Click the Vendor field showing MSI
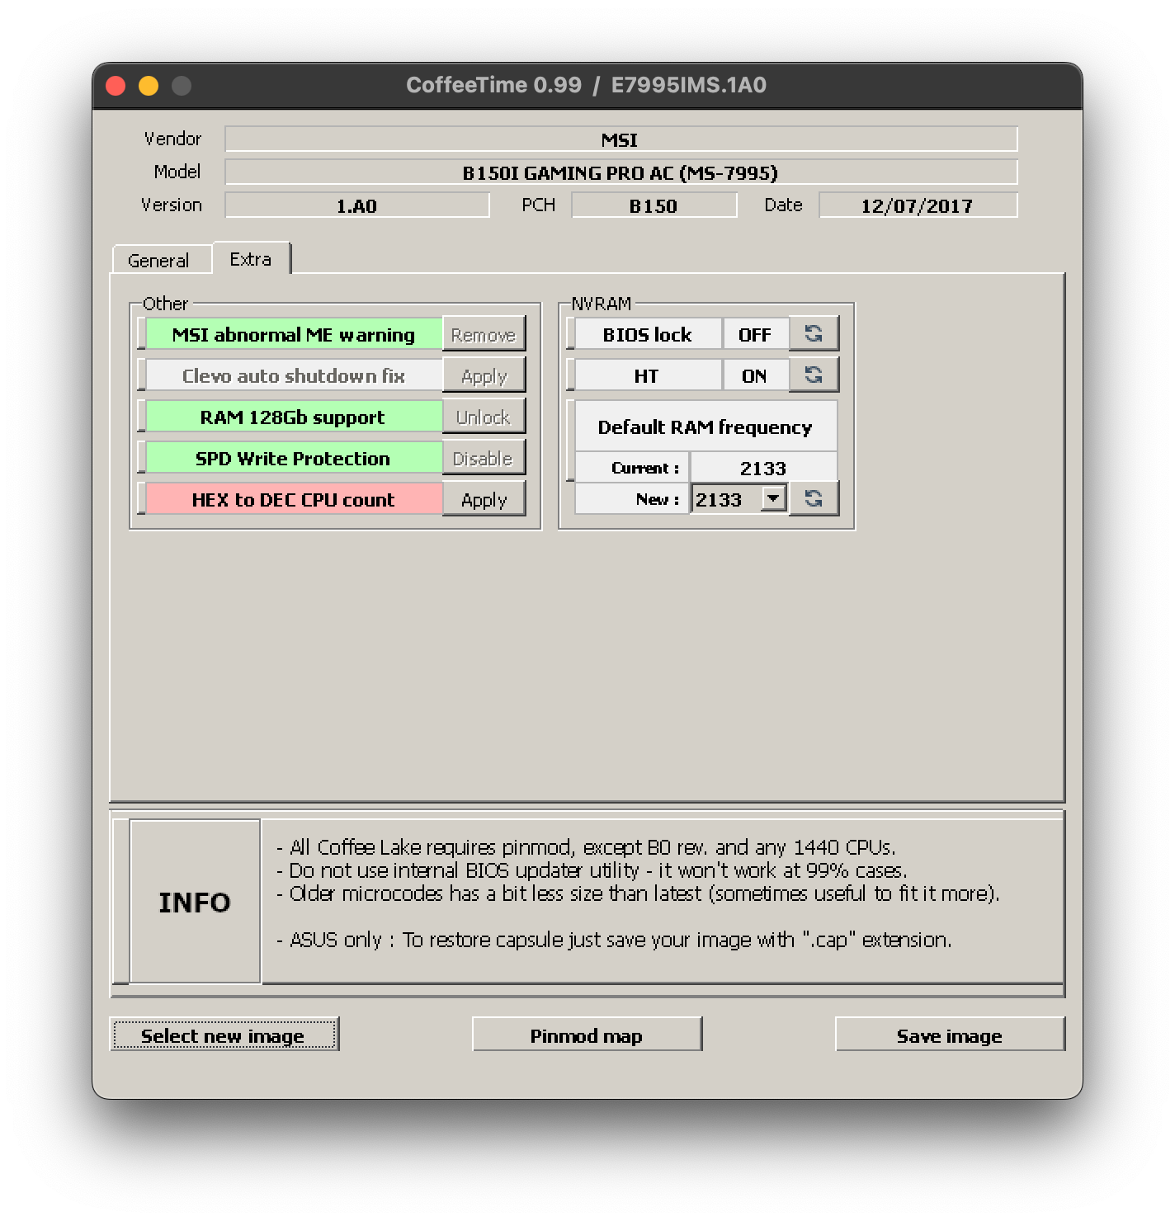Screen dimensions: 1175x1221 (x=621, y=139)
